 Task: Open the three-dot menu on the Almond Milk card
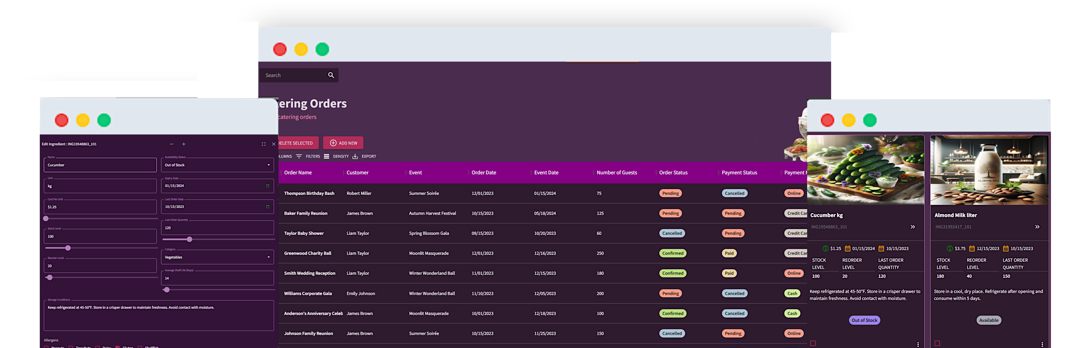pyautogui.click(x=1043, y=343)
